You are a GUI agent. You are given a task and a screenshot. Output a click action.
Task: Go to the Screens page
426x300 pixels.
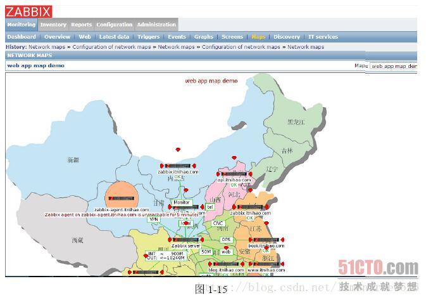pyautogui.click(x=232, y=37)
